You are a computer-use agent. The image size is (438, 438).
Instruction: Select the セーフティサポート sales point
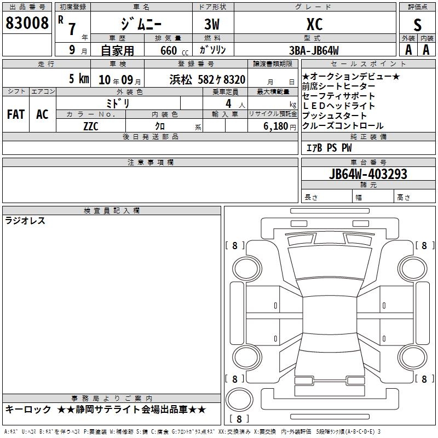tap(338, 96)
